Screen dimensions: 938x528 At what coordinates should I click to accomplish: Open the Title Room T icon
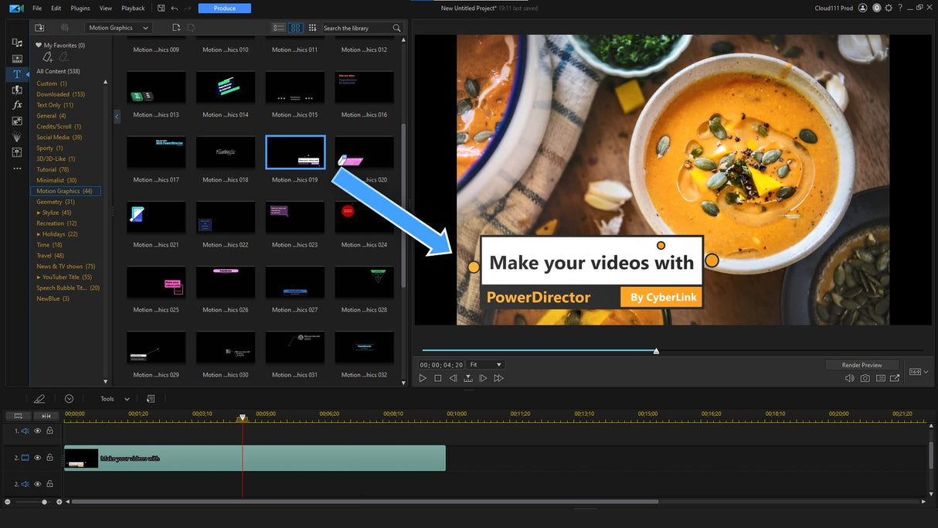pos(17,74)
